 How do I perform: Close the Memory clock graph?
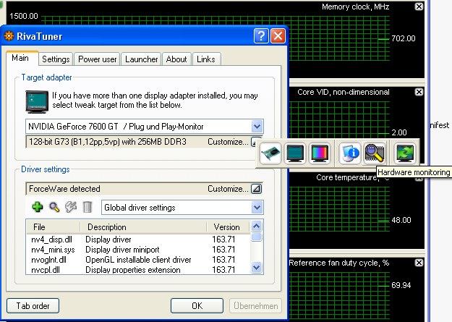pos(419,7)
